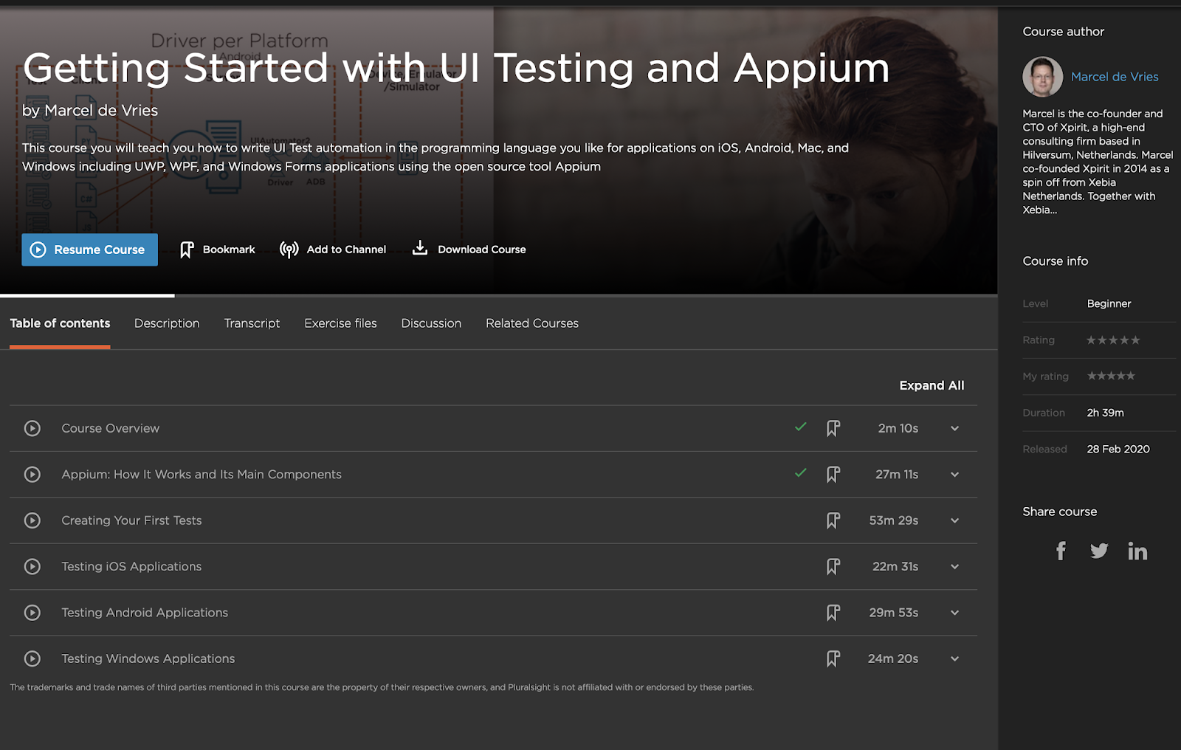The image size is (1181, 750).
Task: Open Marcel de Vries author link
Action: 1114,77
